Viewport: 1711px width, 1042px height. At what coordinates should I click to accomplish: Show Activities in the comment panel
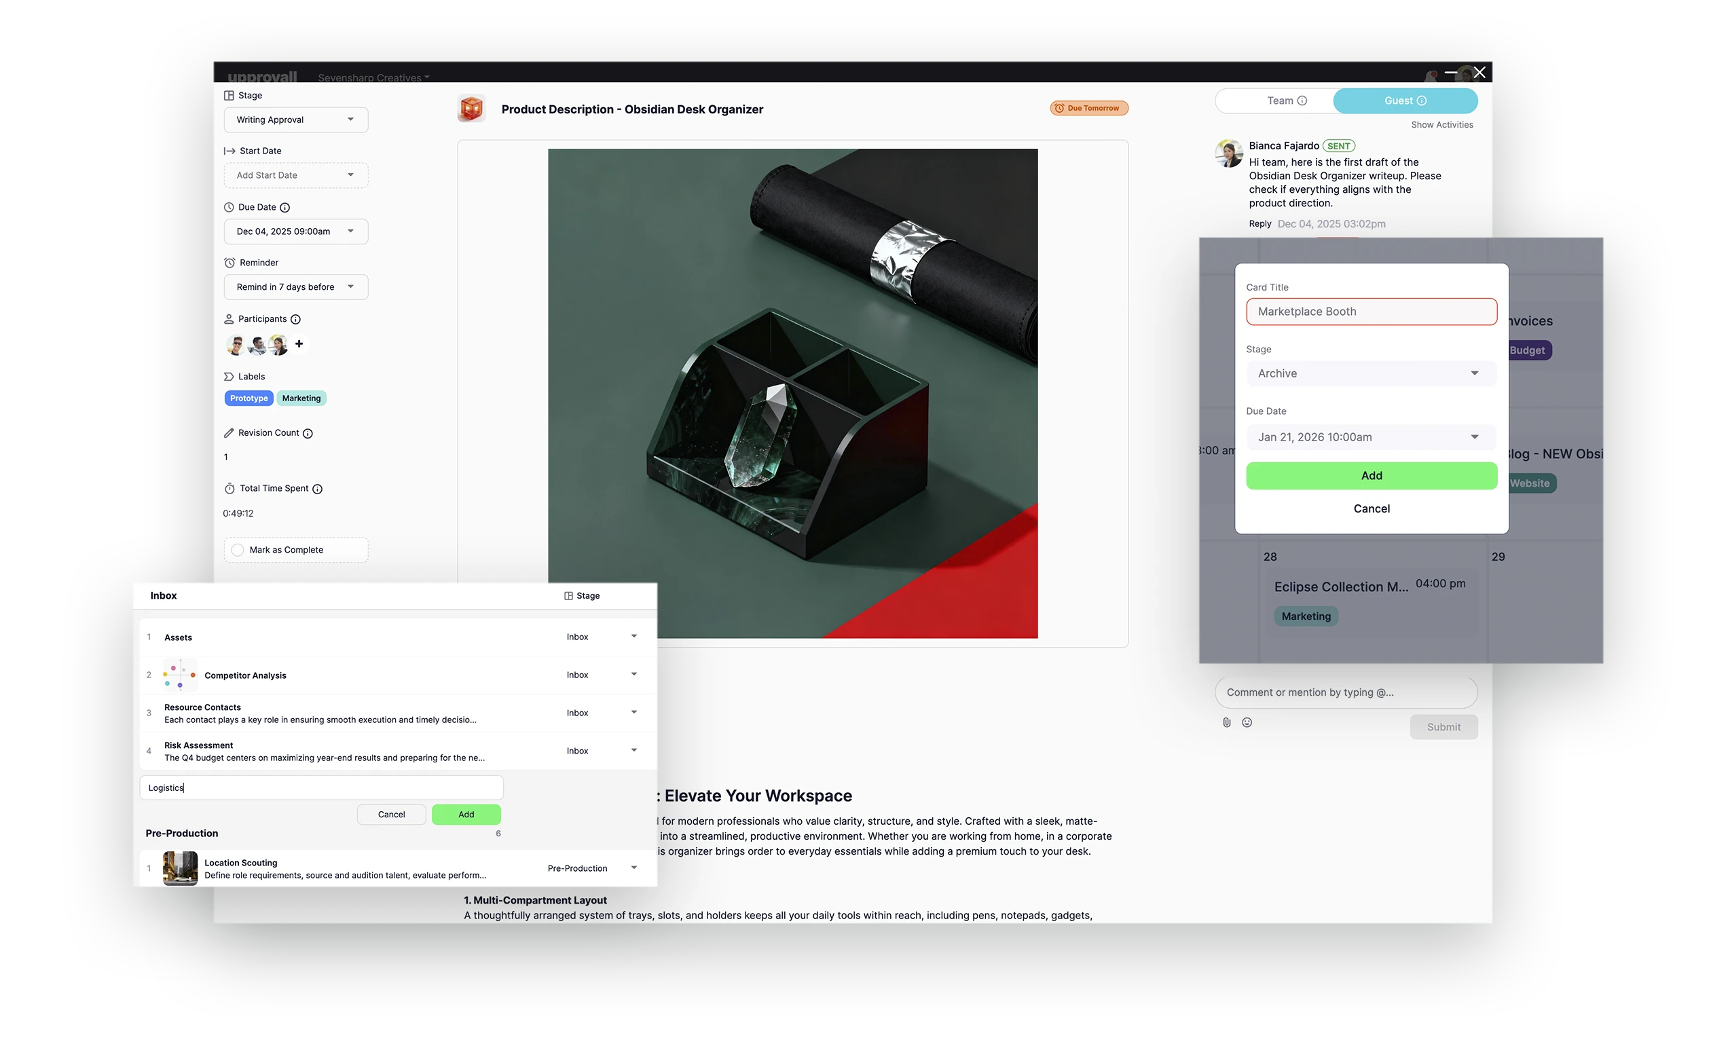[x=1441, y=124]
